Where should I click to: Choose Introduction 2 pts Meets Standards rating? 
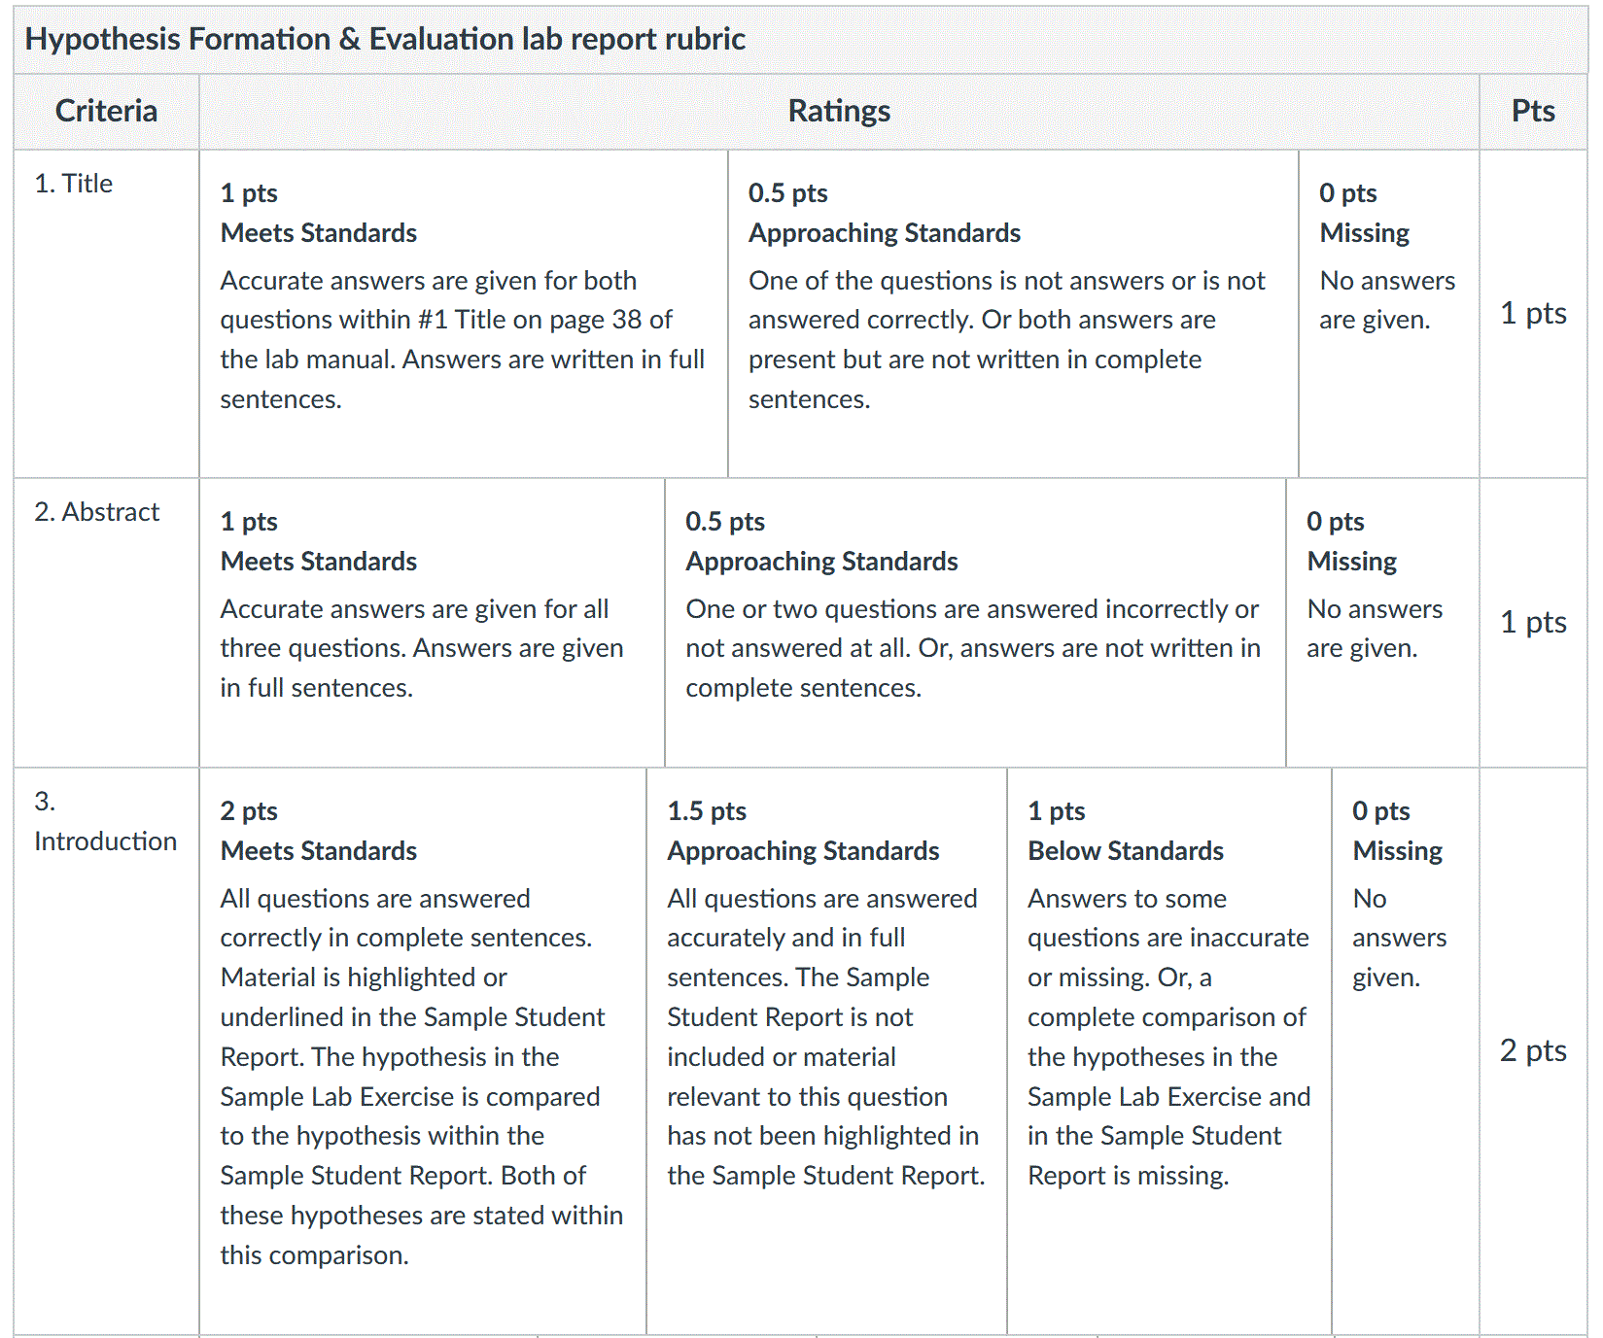coord(423,1051)
